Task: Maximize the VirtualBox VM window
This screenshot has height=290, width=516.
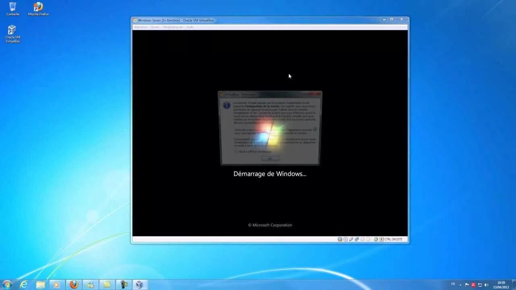Action: [391, 19]
